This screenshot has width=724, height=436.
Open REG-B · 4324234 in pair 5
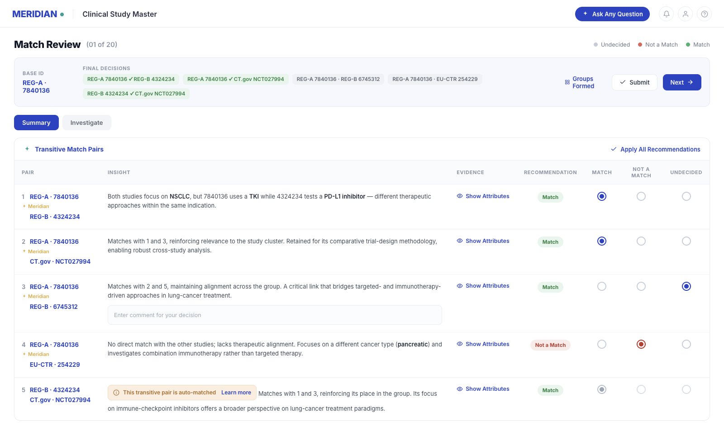tap(55, 390)
